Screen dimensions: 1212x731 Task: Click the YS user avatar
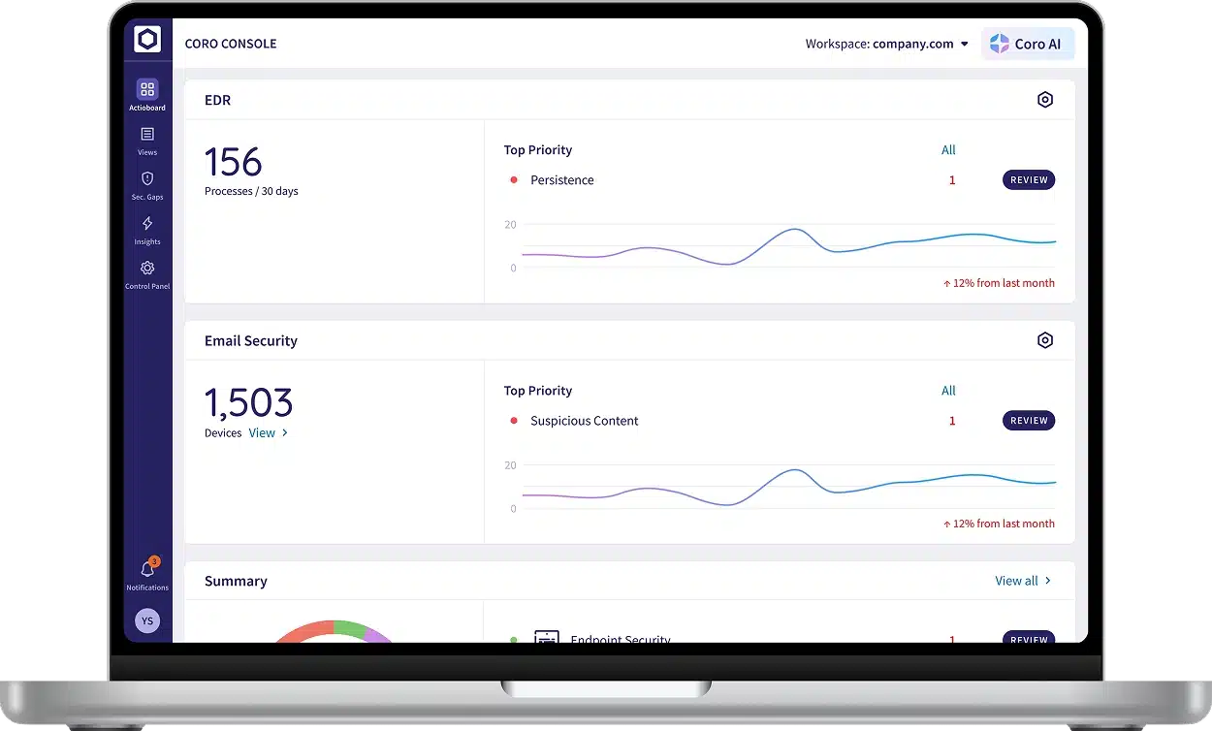click(147, 620)
